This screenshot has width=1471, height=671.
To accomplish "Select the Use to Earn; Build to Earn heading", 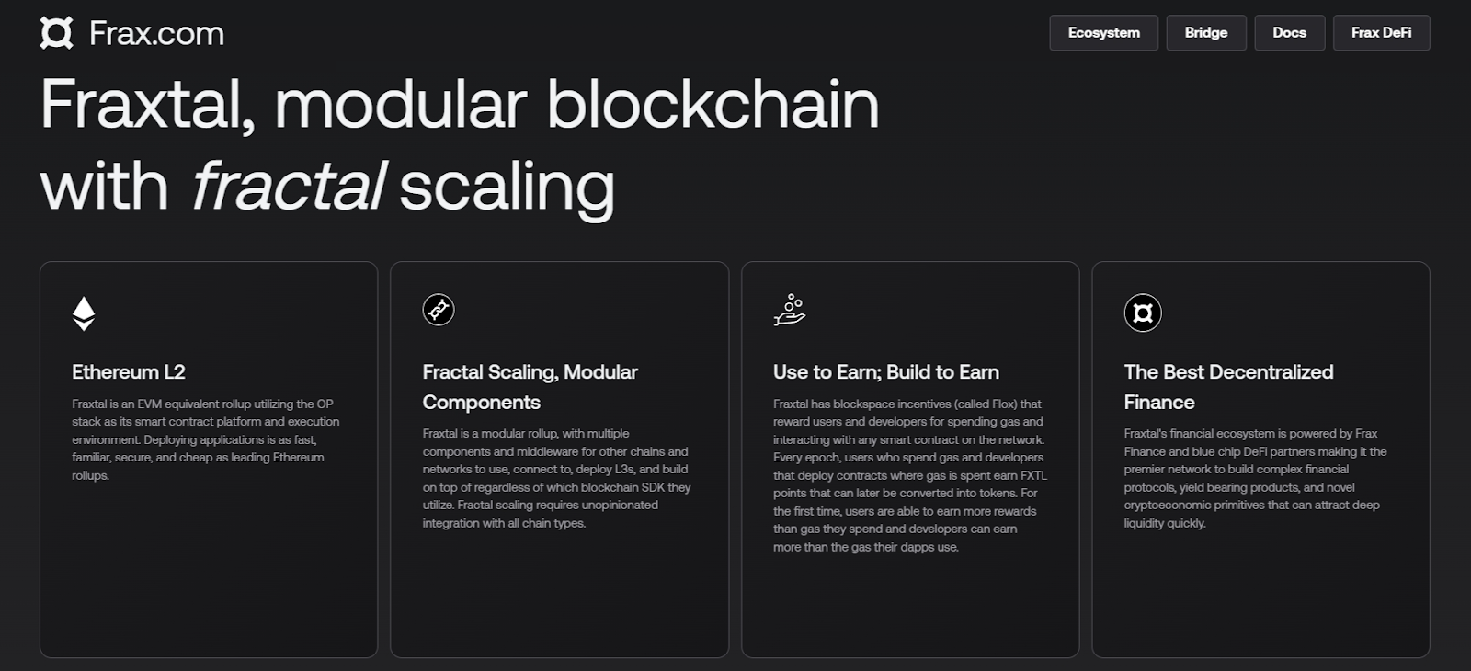I will (x=884, y=372).
